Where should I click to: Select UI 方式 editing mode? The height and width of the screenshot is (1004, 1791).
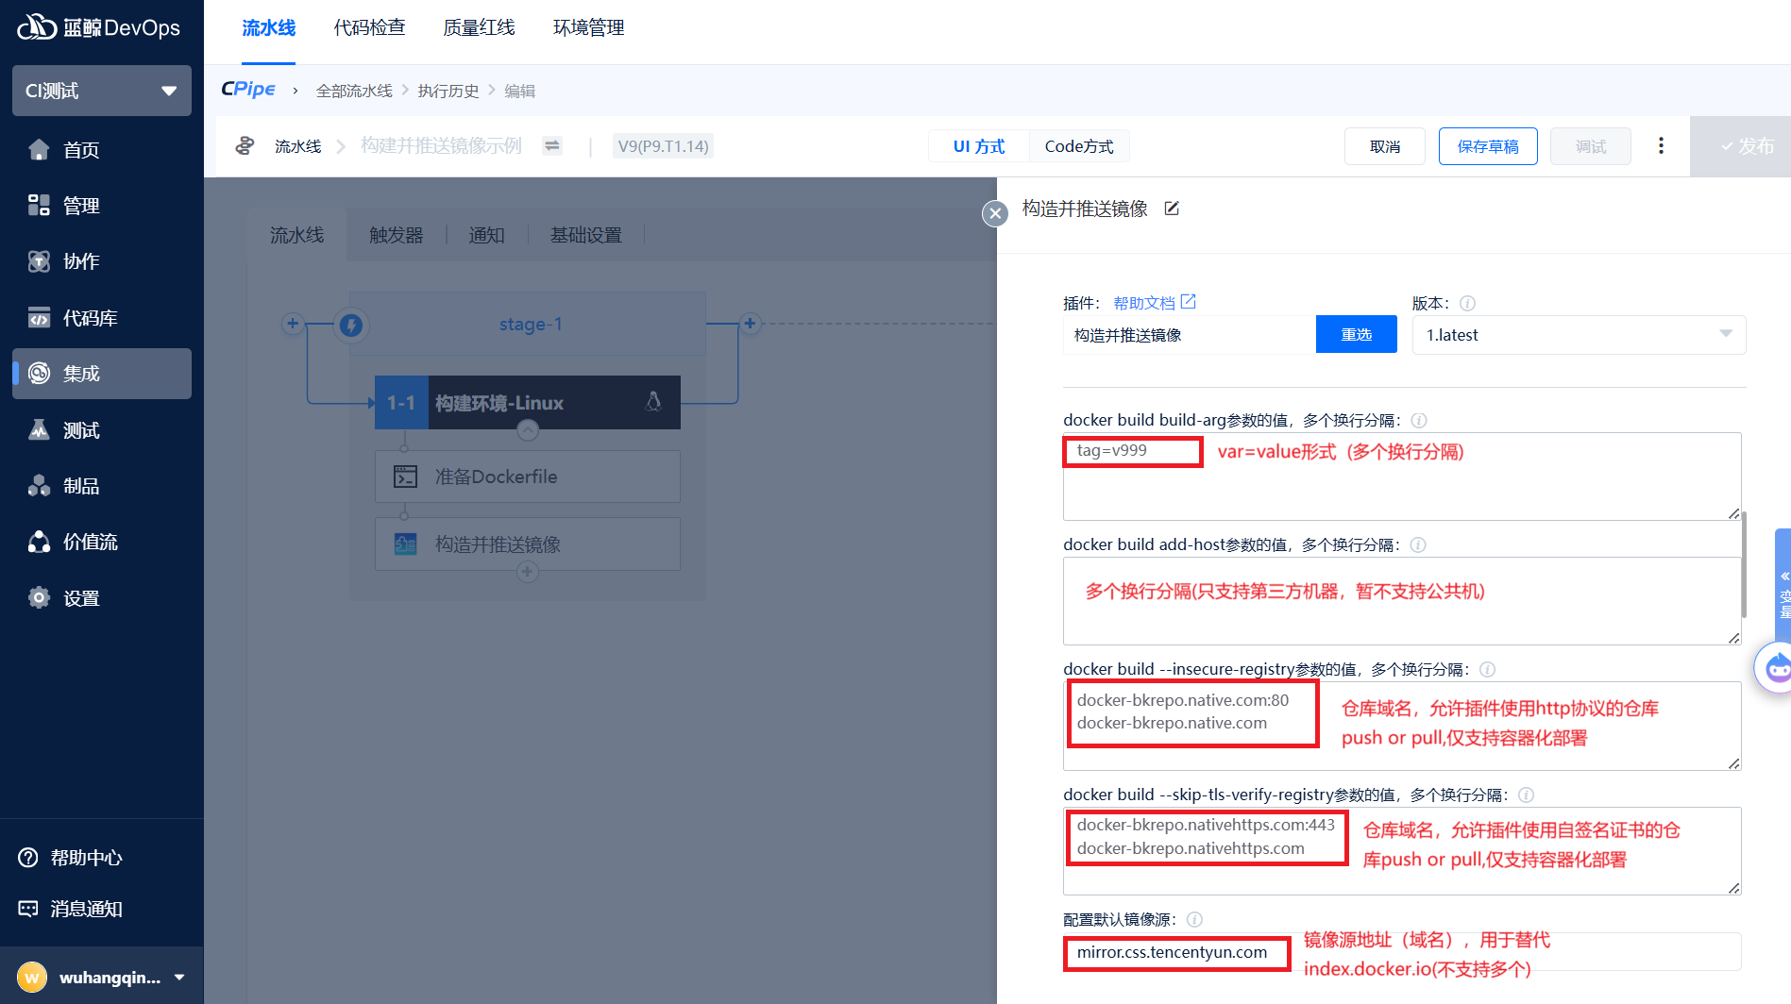coord(978,146)
